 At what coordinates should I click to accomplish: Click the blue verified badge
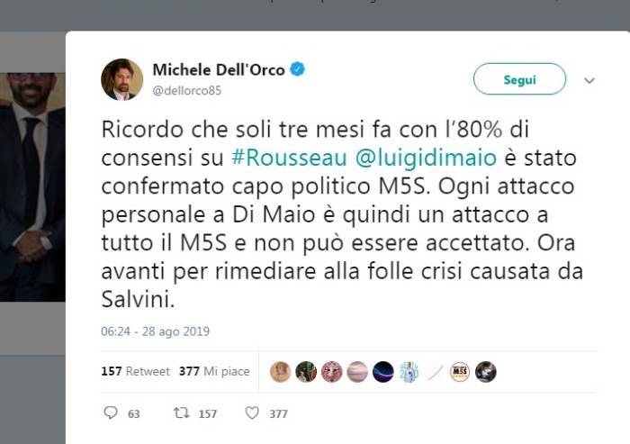point(297,69)
